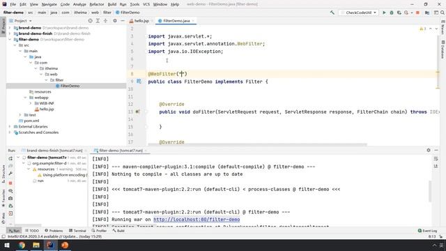
Task: Stop filter-demo using the red square in the Run panel
Action: pyautogui.click(x=10, y=183)
